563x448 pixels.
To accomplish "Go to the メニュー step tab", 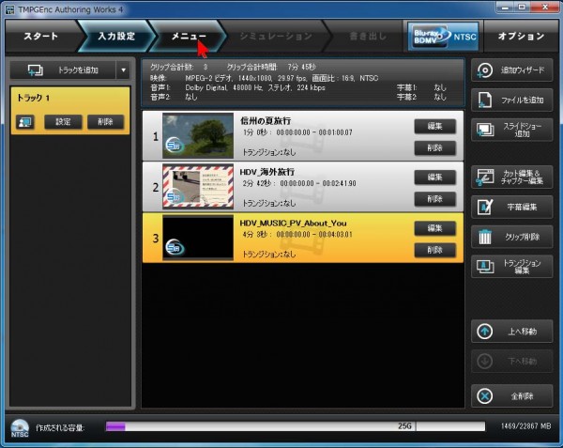I will click(189, 36).
